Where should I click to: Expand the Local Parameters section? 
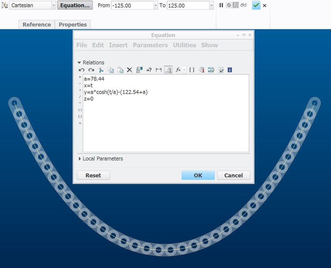click(80, 158)
